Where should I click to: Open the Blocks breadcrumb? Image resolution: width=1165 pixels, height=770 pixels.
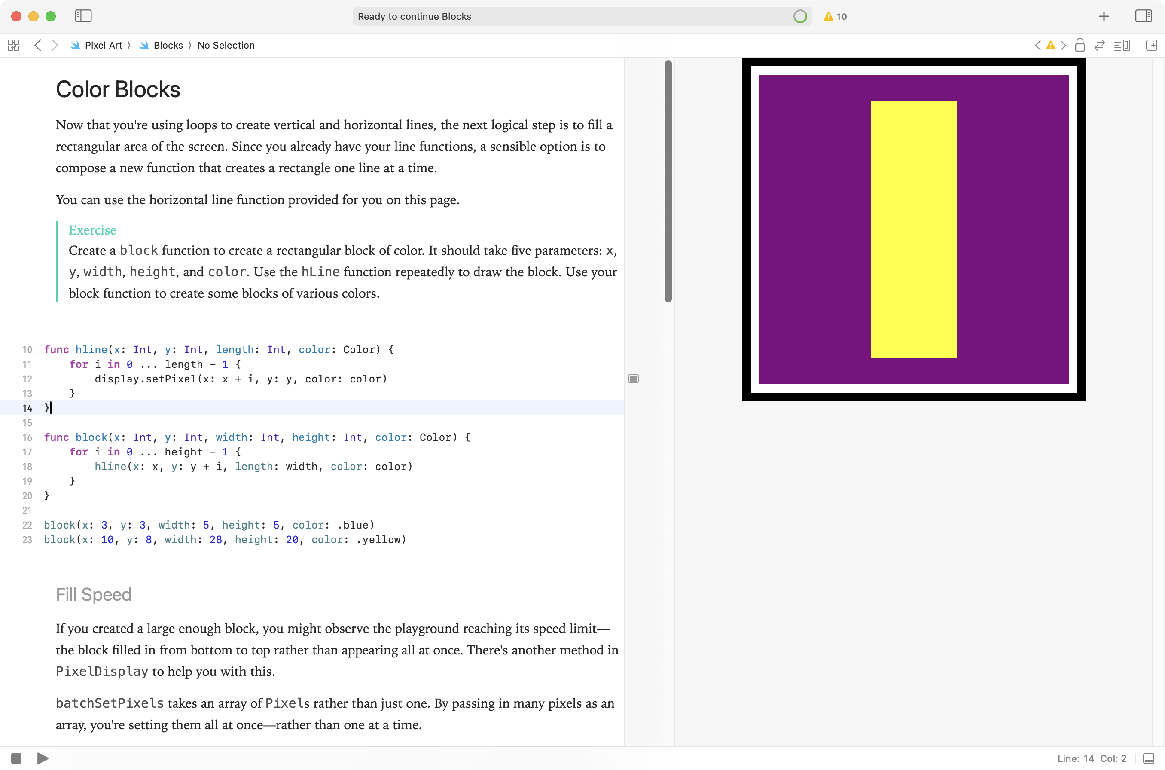(x=161, y=45)
